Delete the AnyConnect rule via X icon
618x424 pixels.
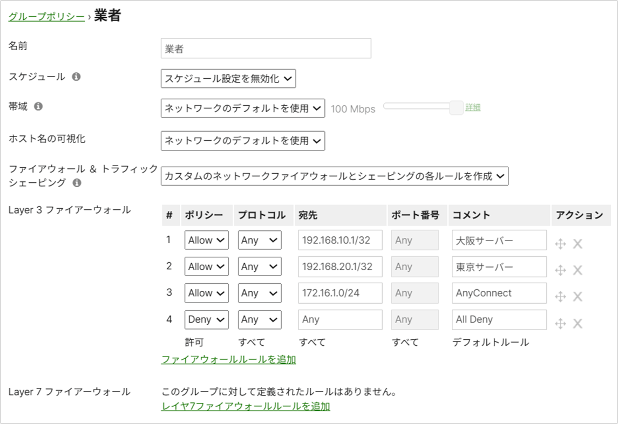[x=578, y=297]
